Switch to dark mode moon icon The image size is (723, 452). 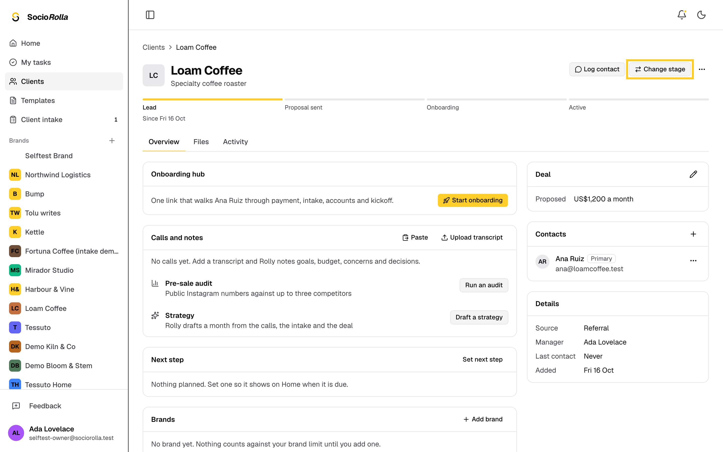coord(701,15)
